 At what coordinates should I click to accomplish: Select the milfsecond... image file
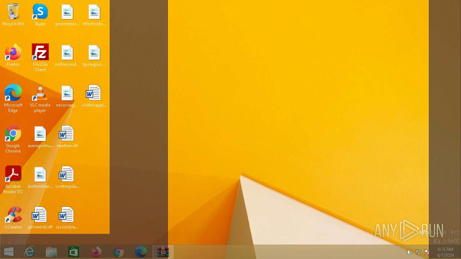[67, 55]
